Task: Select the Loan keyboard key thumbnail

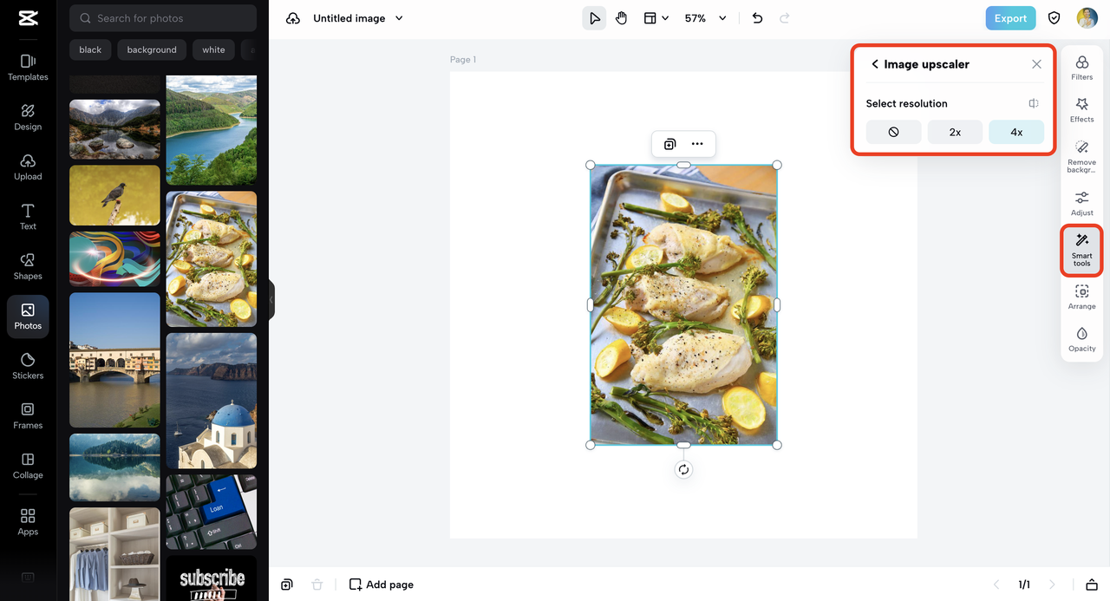Action: pyautogui.click(x=212, y=512)
